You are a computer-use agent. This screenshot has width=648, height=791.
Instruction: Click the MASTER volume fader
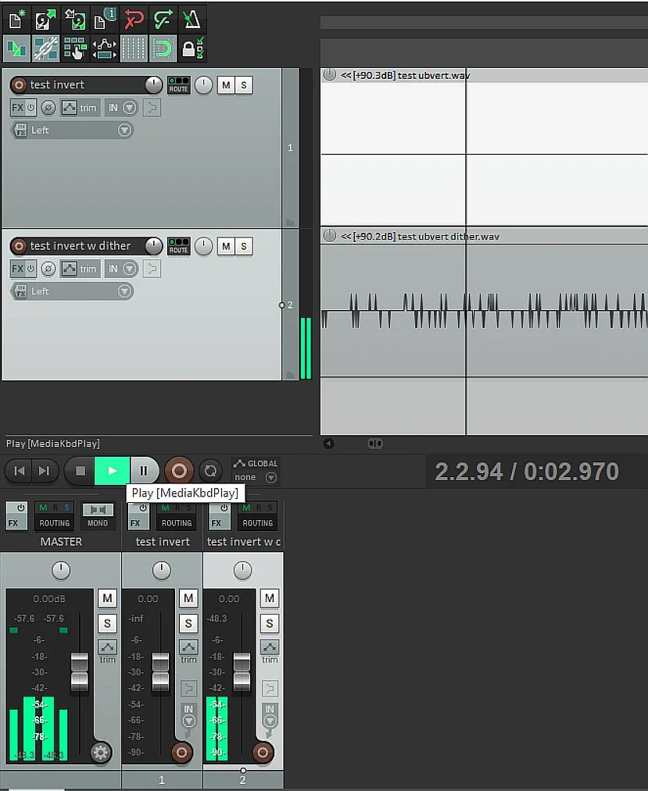coord(79,672)
